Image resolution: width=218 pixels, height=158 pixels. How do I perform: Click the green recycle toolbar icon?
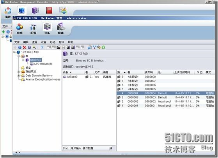[103, 47]
